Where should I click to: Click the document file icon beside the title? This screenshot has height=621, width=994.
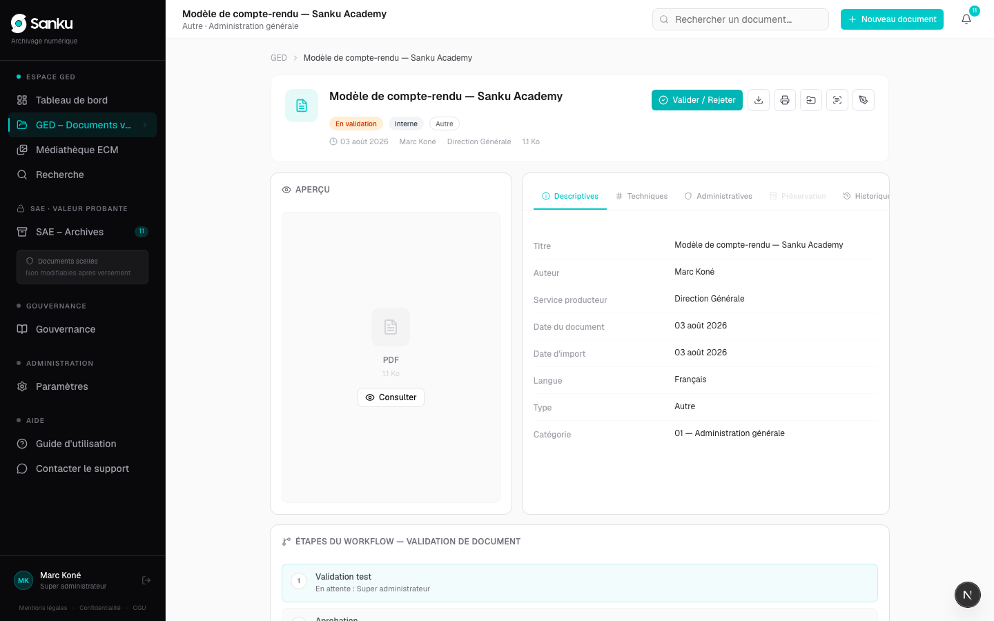[302, 106]
